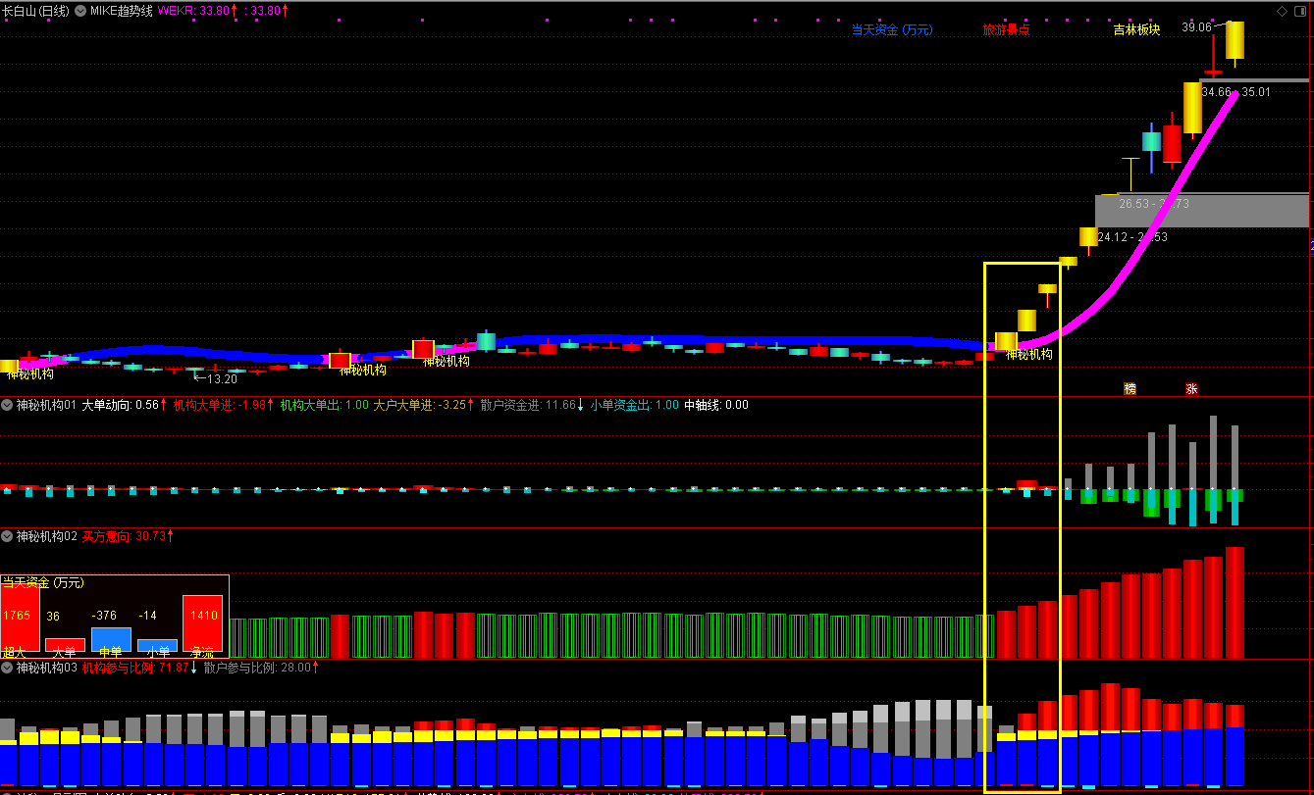Select the 长白山(日线) chart title
Viewport: 1314px width, 795px height.
point(35,11)
